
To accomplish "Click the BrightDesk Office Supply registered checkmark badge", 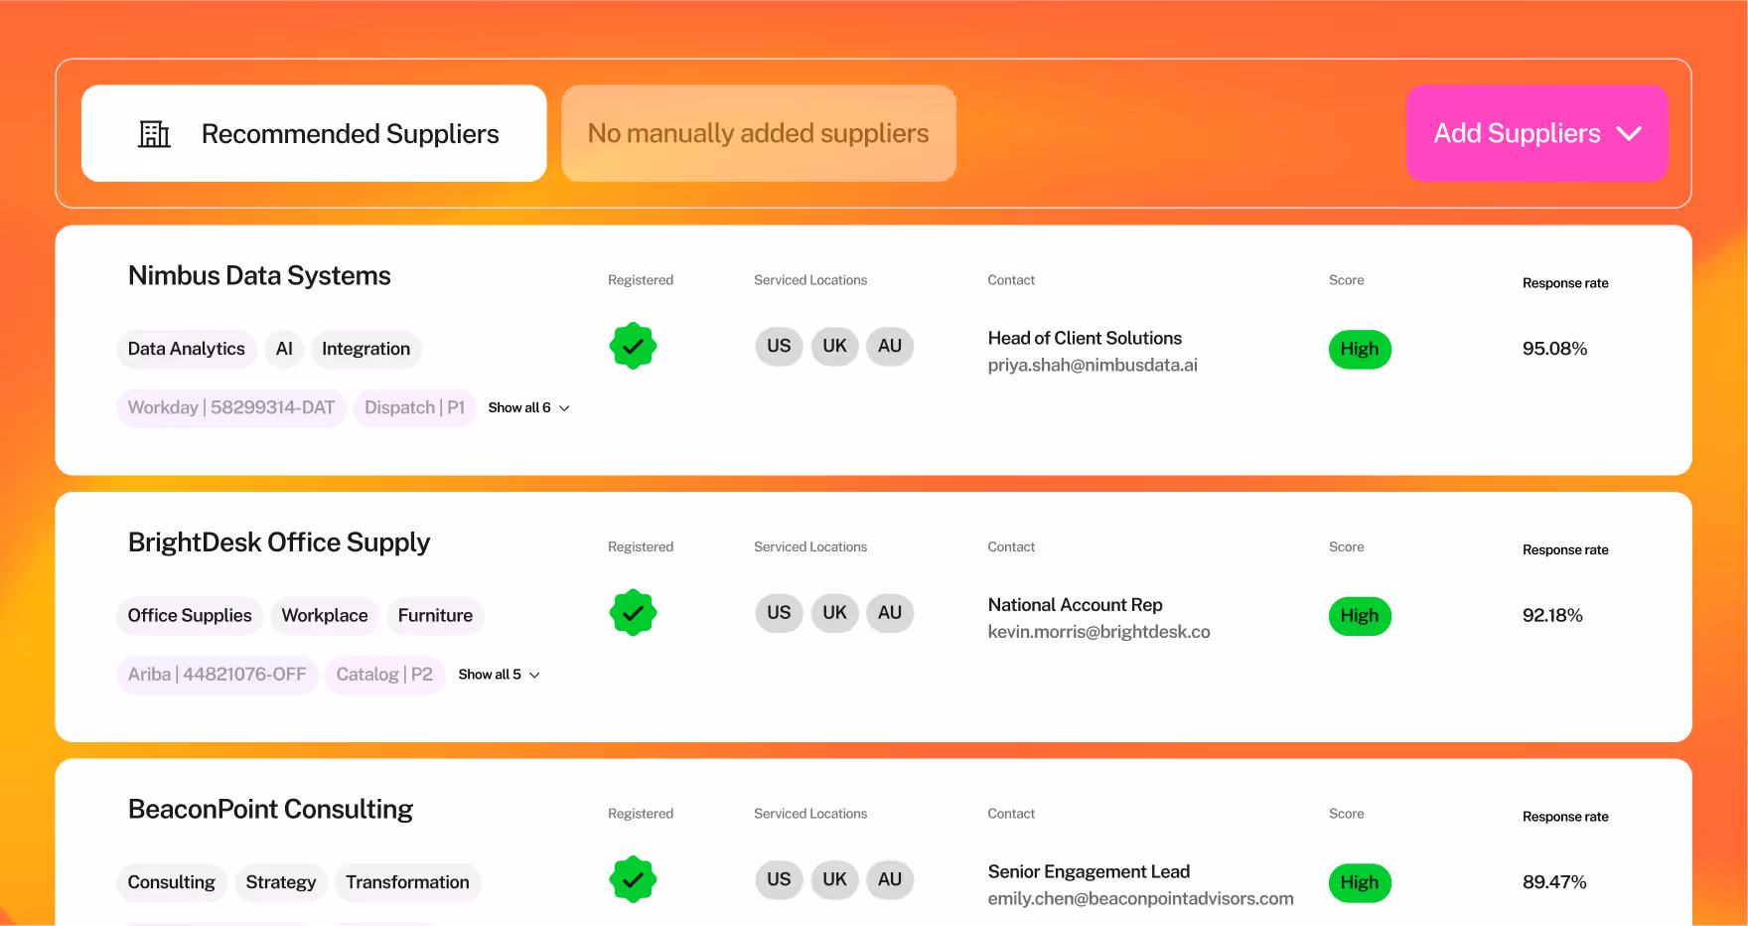I will pos(633,613).
